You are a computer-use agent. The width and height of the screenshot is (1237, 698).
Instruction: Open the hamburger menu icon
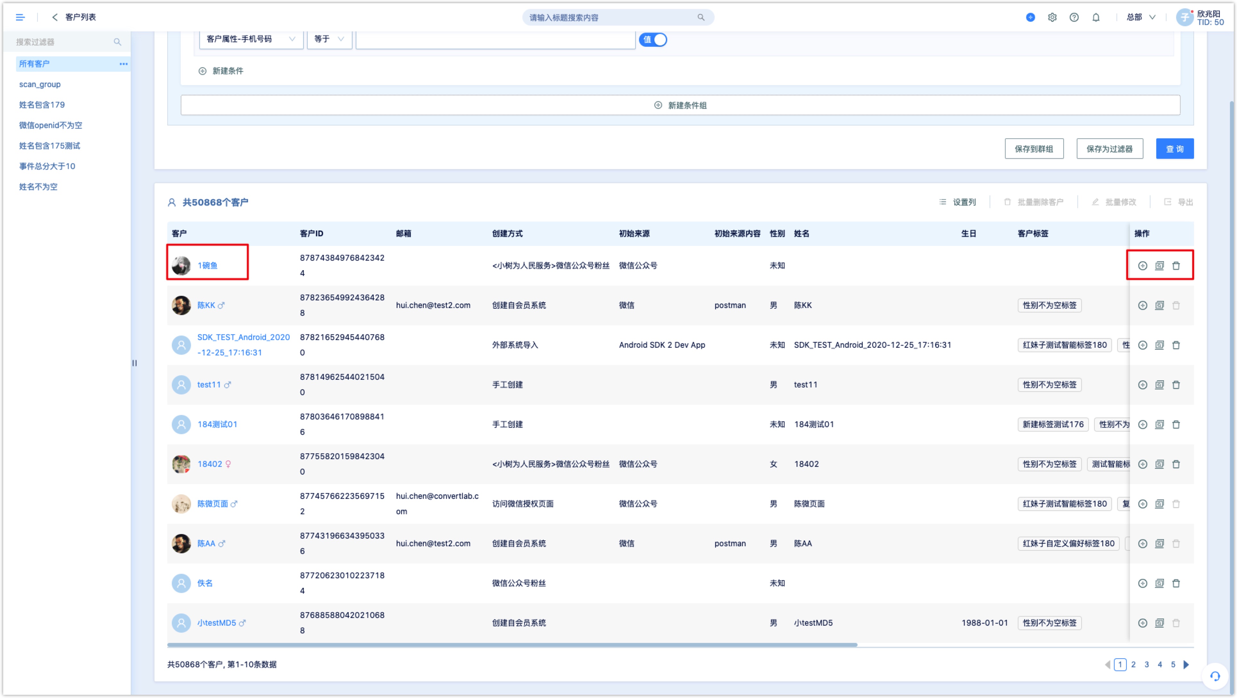coord(20,17)
